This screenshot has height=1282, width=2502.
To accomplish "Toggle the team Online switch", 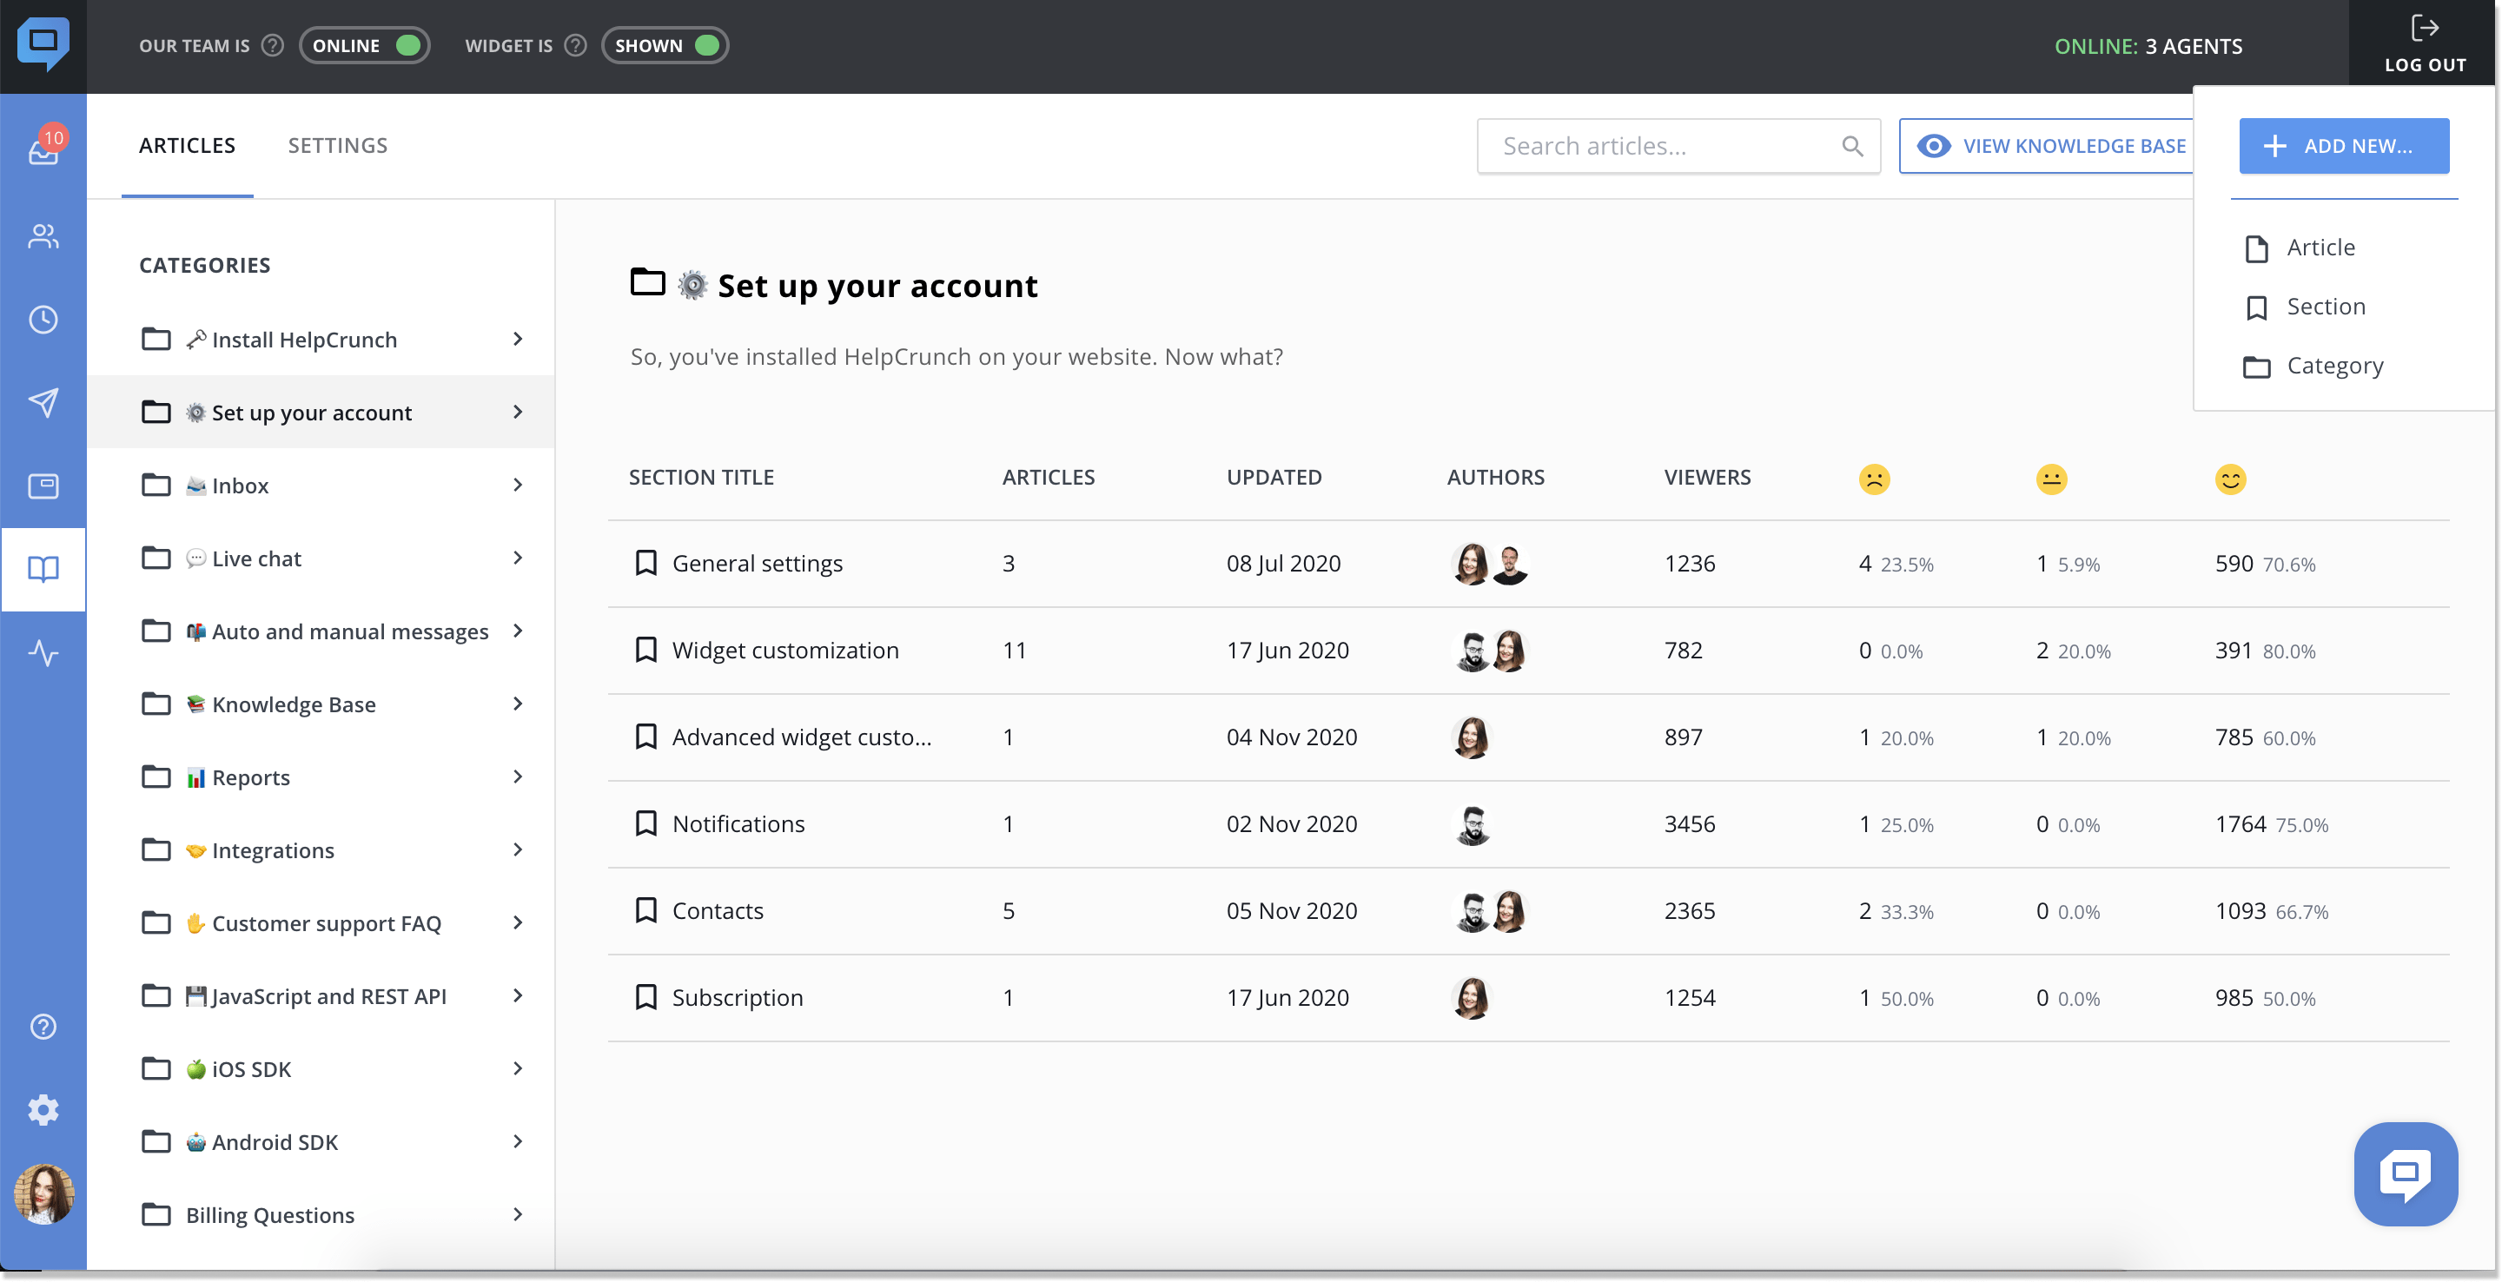I will coord(364,46).
